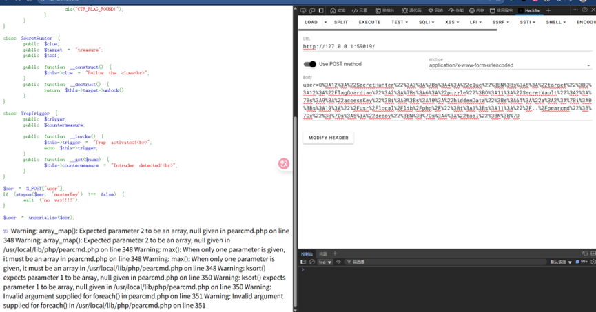Click the HackBar EXECUTE button

369,23
